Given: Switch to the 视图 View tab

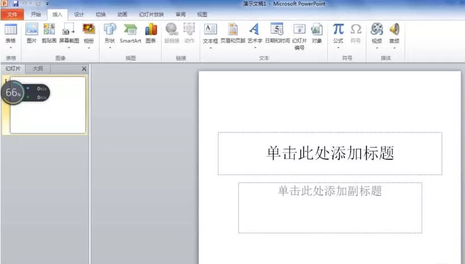Looking at the screenshot, I should coord(202,14).
